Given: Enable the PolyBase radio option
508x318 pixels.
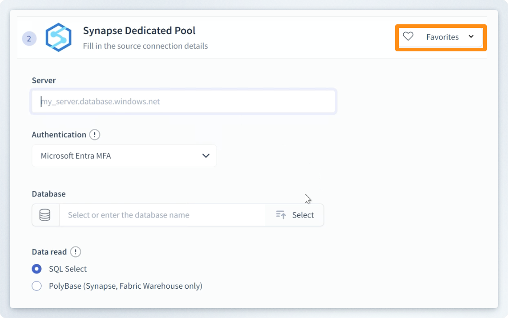Looking at the screenshot, I should click(37, 286).
